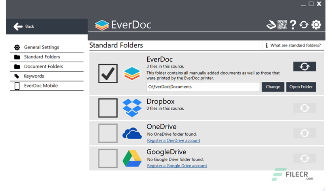Open the QR code icon in header

point(282,25)
